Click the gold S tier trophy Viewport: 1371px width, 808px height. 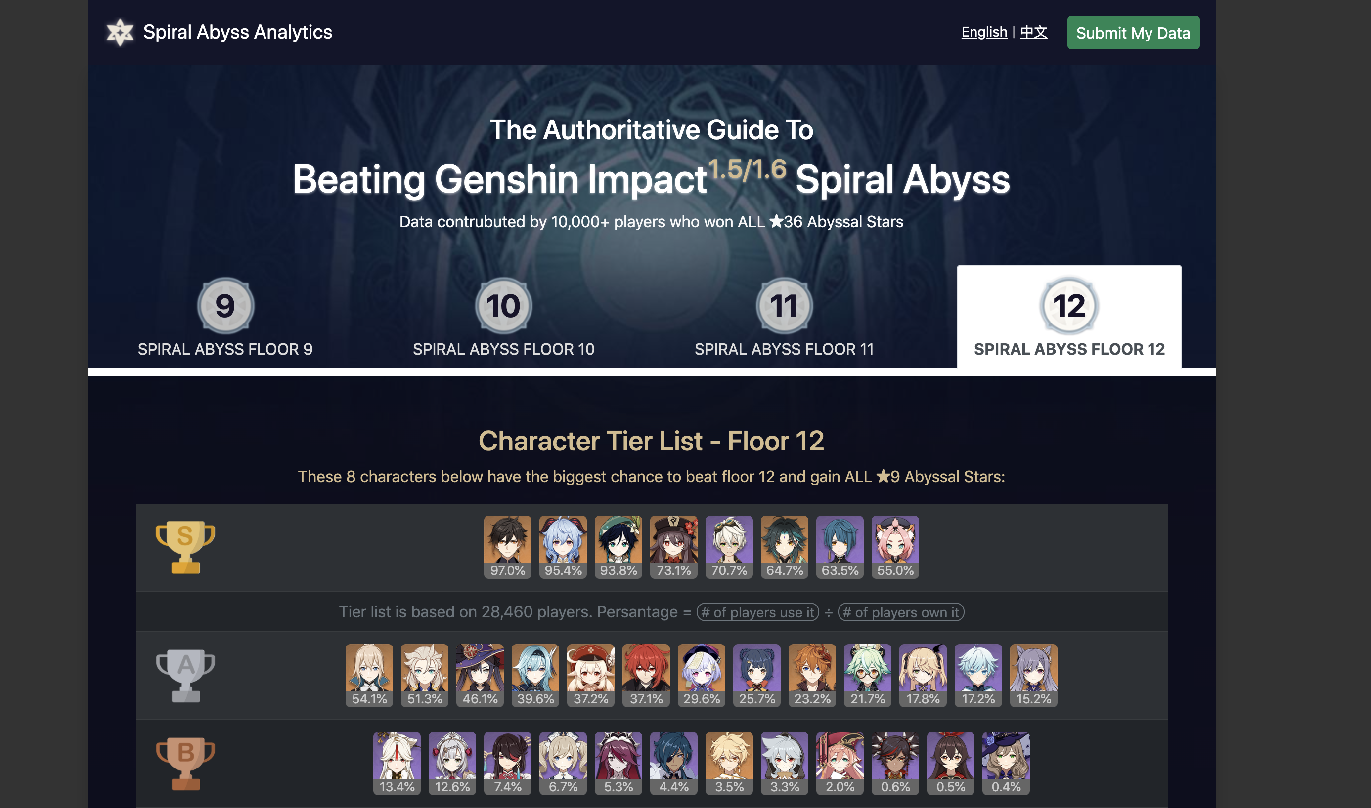[185, 547]
